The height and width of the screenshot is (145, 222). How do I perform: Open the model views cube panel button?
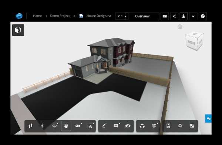18,30
